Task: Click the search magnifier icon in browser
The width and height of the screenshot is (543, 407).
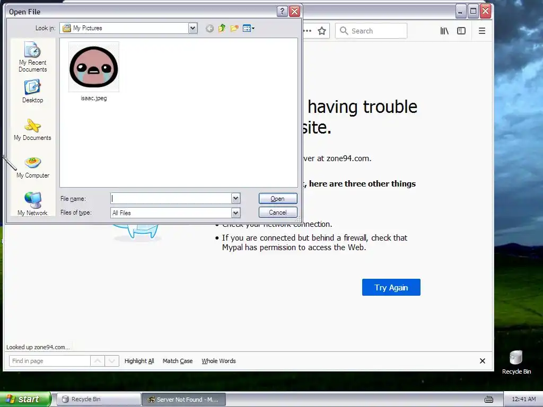Action: click(x=344, y=31)
